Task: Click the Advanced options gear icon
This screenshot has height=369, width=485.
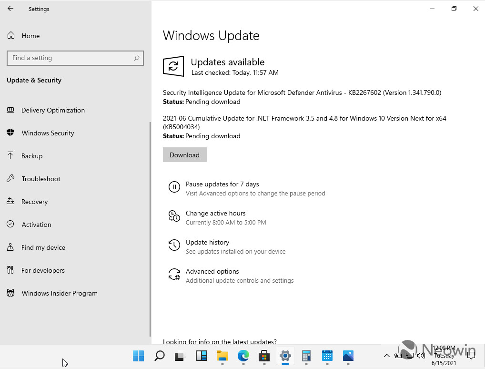Action: click(x=174, y=275)
